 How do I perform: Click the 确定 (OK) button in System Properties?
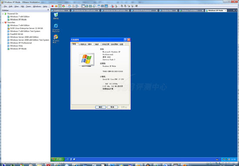click(x=101, y=107)
